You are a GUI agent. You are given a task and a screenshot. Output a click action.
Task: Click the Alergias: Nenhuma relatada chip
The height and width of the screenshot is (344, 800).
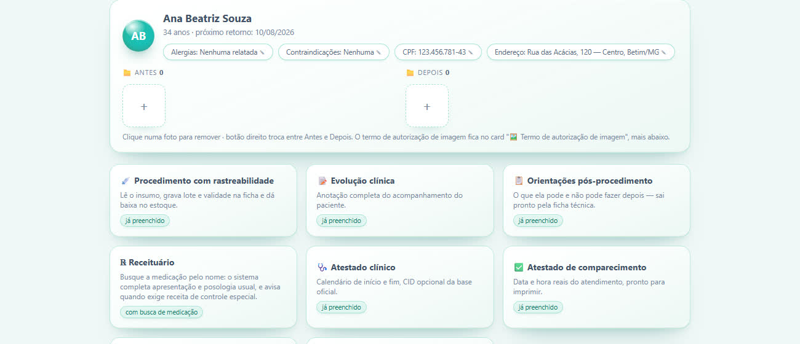[x=218, y=52]
